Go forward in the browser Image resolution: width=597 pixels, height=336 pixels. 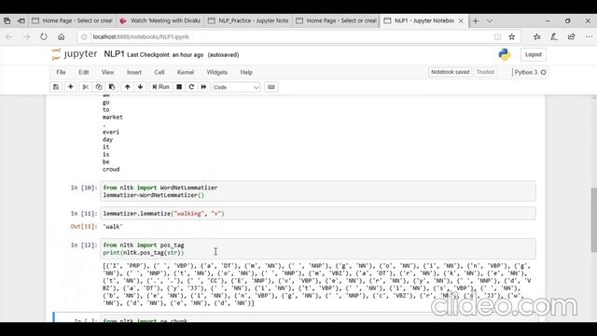coord(26,37)
